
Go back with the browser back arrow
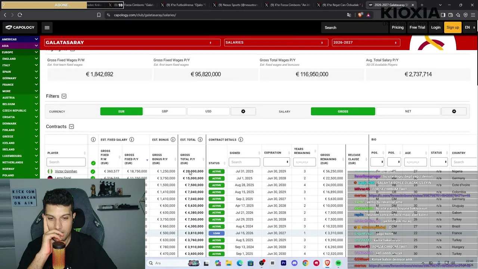[x=5, y=15]
